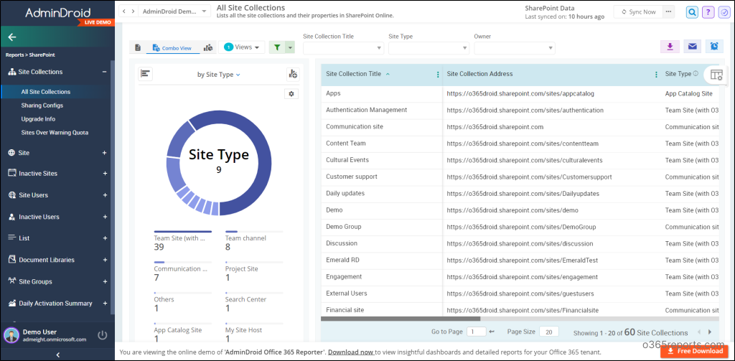Open Upgrade Info report

[38, 119]
